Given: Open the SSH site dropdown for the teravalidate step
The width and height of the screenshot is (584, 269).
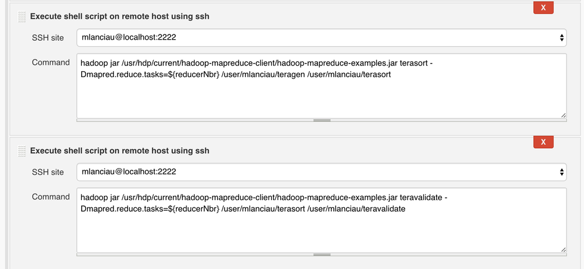Looking at the screenshot, I should tap(322, 172).
